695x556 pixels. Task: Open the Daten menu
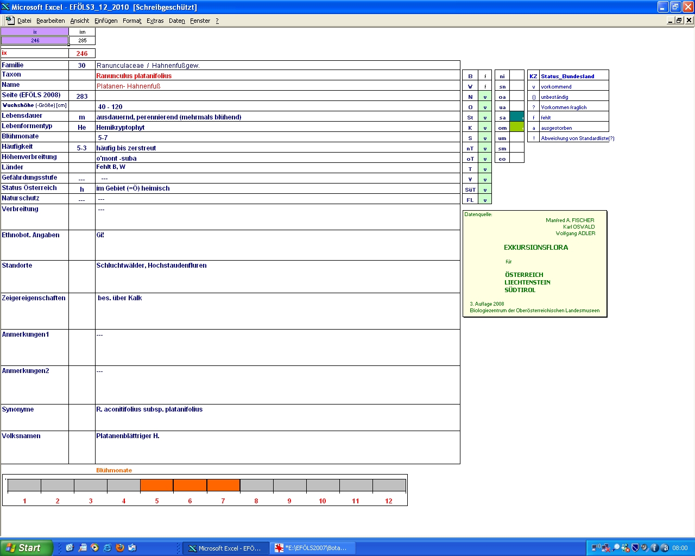[x=176, y=21]
